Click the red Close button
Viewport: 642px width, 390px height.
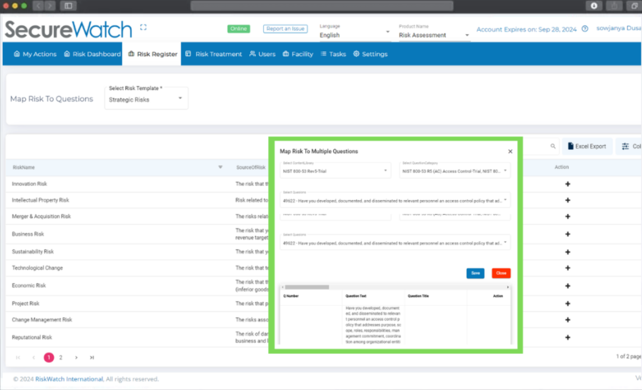coord(501,273)
